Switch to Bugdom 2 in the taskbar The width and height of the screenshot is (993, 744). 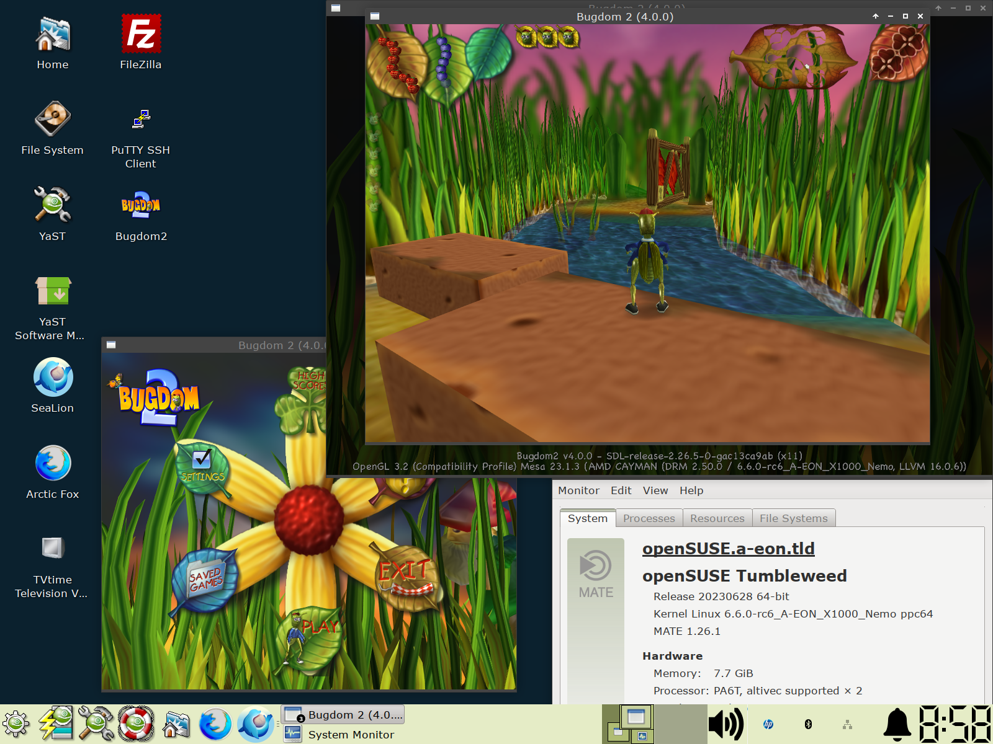(x=343, y=715)
